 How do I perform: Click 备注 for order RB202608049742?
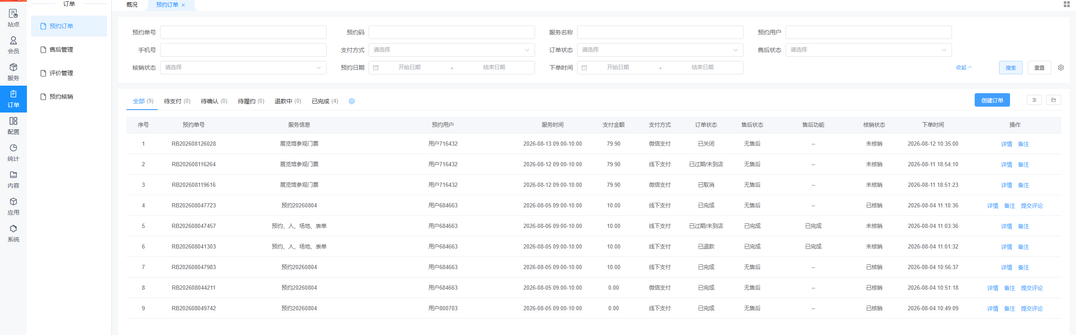(x=1009, y=309)
